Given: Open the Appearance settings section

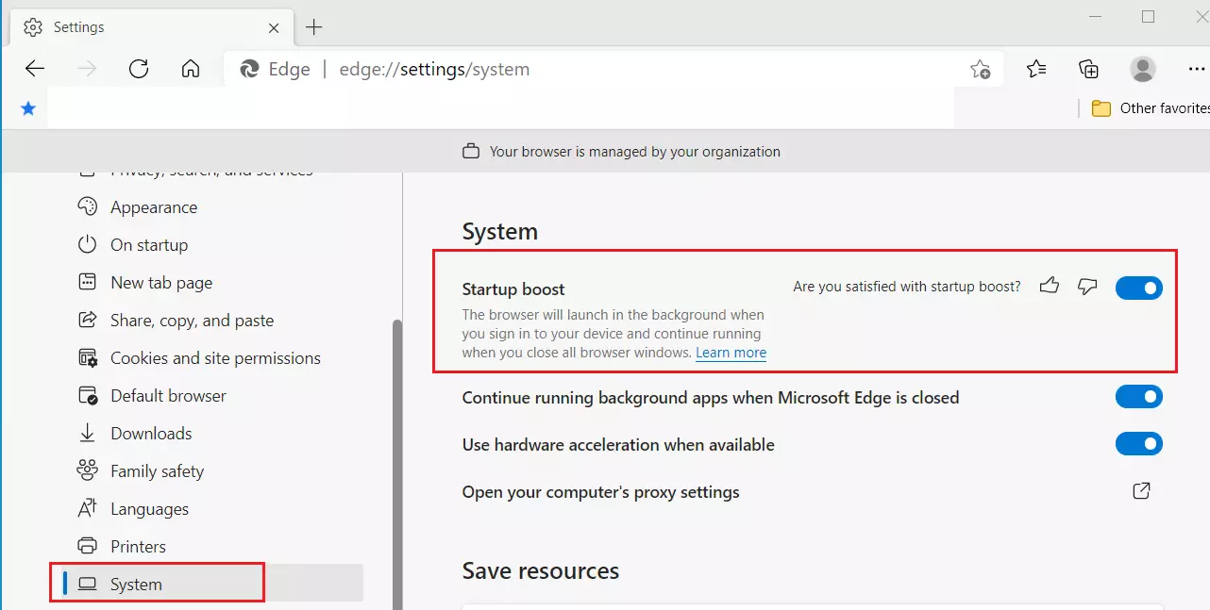Looking at the screenshot, I should [x=154, y=206].
